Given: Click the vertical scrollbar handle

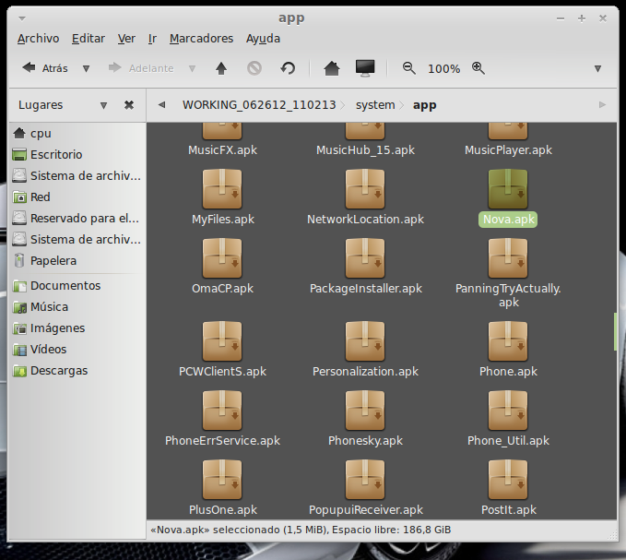Looking at the screenshot, I should pyautogui.click(x=615, y=331).
